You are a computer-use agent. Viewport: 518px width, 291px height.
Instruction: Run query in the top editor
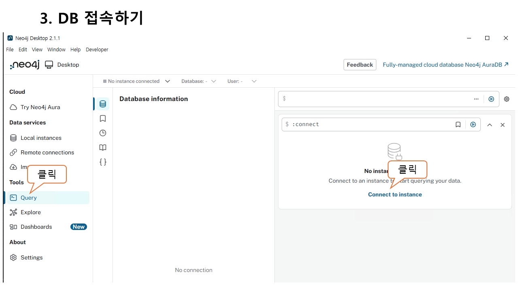tap(491, 99)
